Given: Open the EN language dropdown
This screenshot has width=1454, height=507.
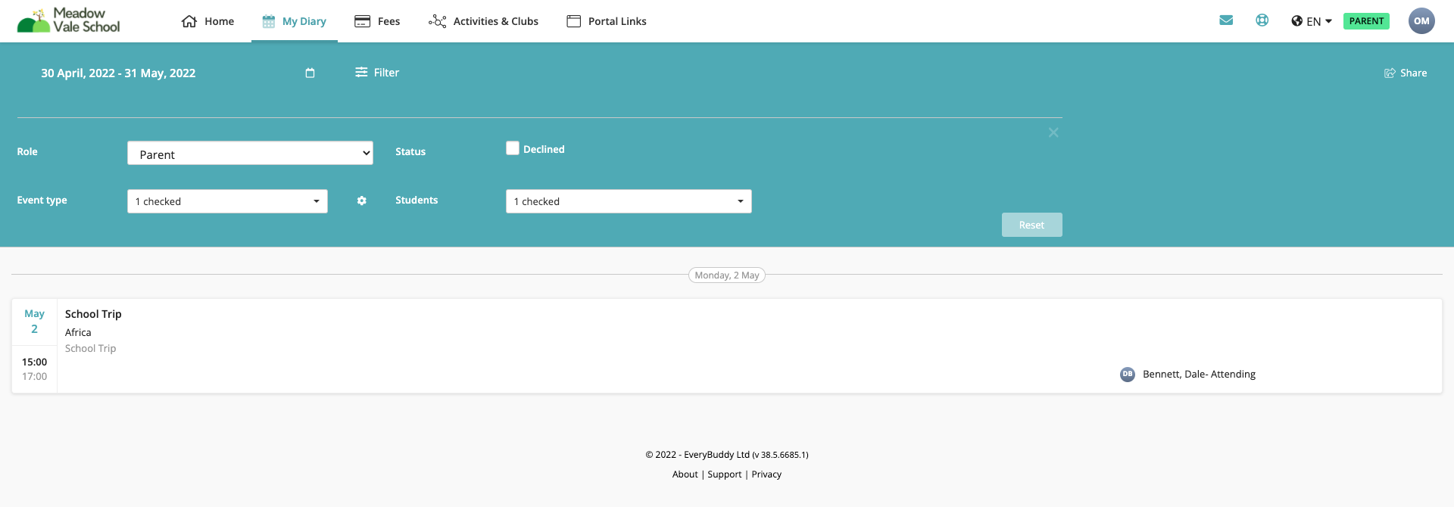Looking at the screenshot, I should (1312, 21).
